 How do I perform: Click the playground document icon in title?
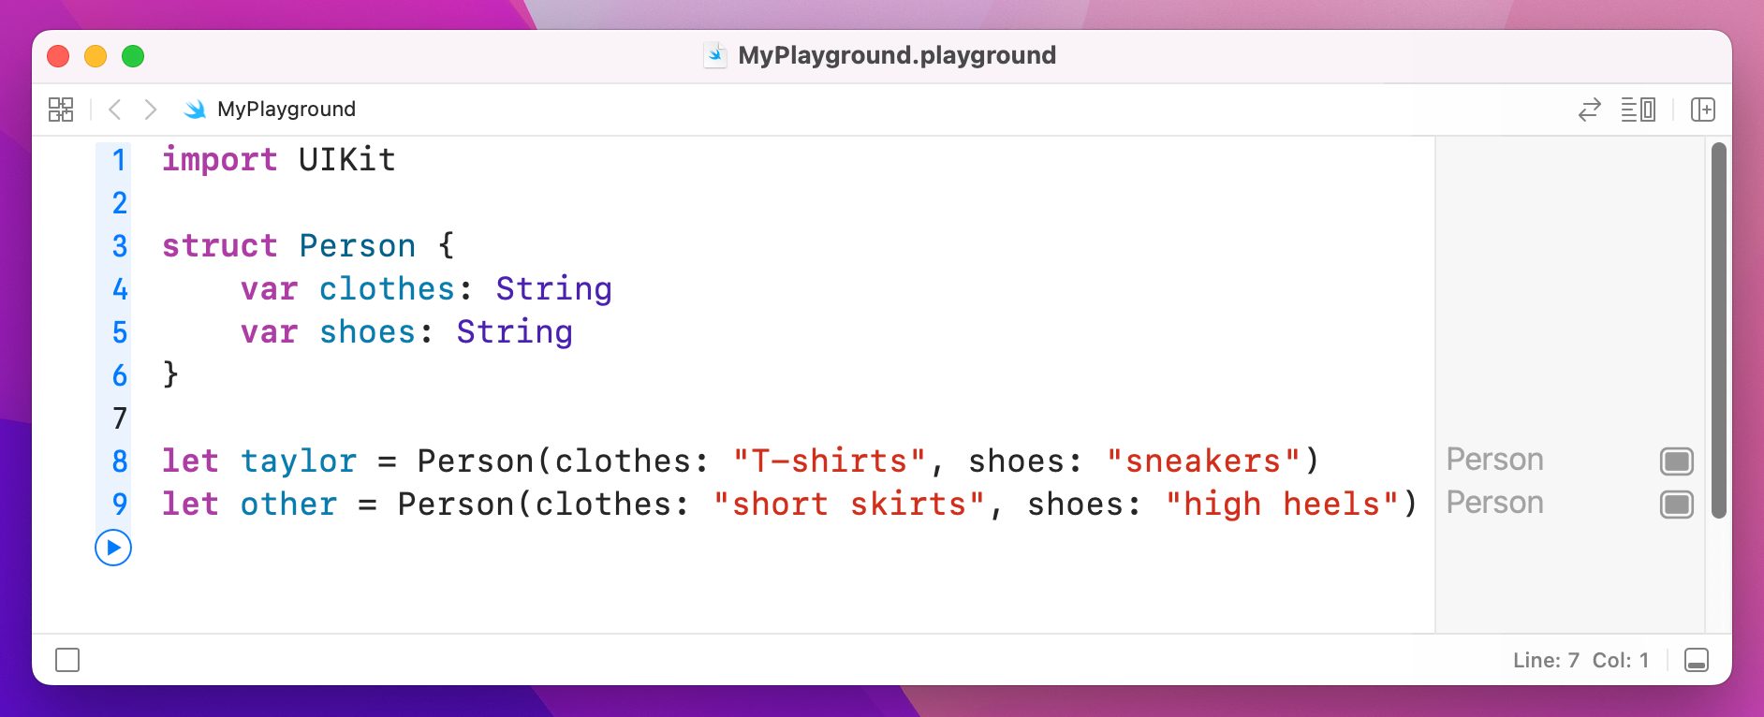(715, 55)
